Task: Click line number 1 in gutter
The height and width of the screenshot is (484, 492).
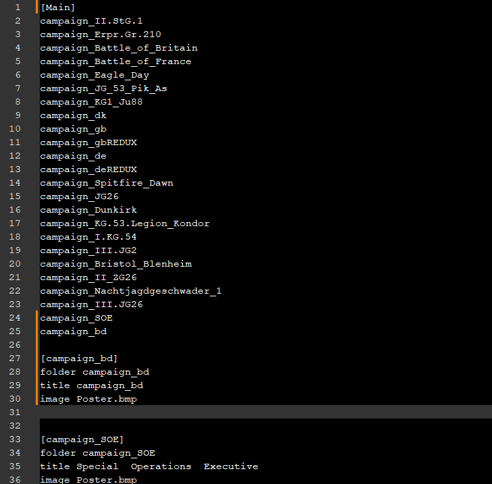Action: point(18,7)
